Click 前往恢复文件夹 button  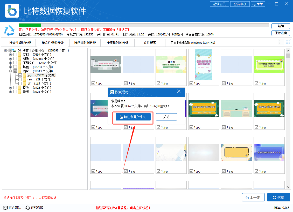(x=133, y=117)
